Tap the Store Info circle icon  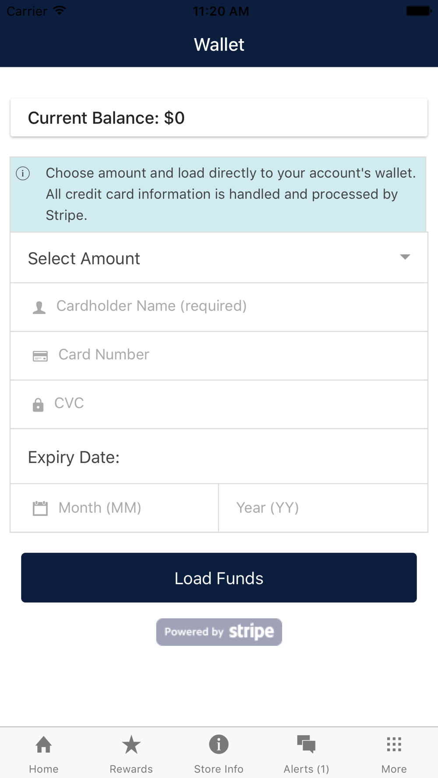tap(219, 744)
